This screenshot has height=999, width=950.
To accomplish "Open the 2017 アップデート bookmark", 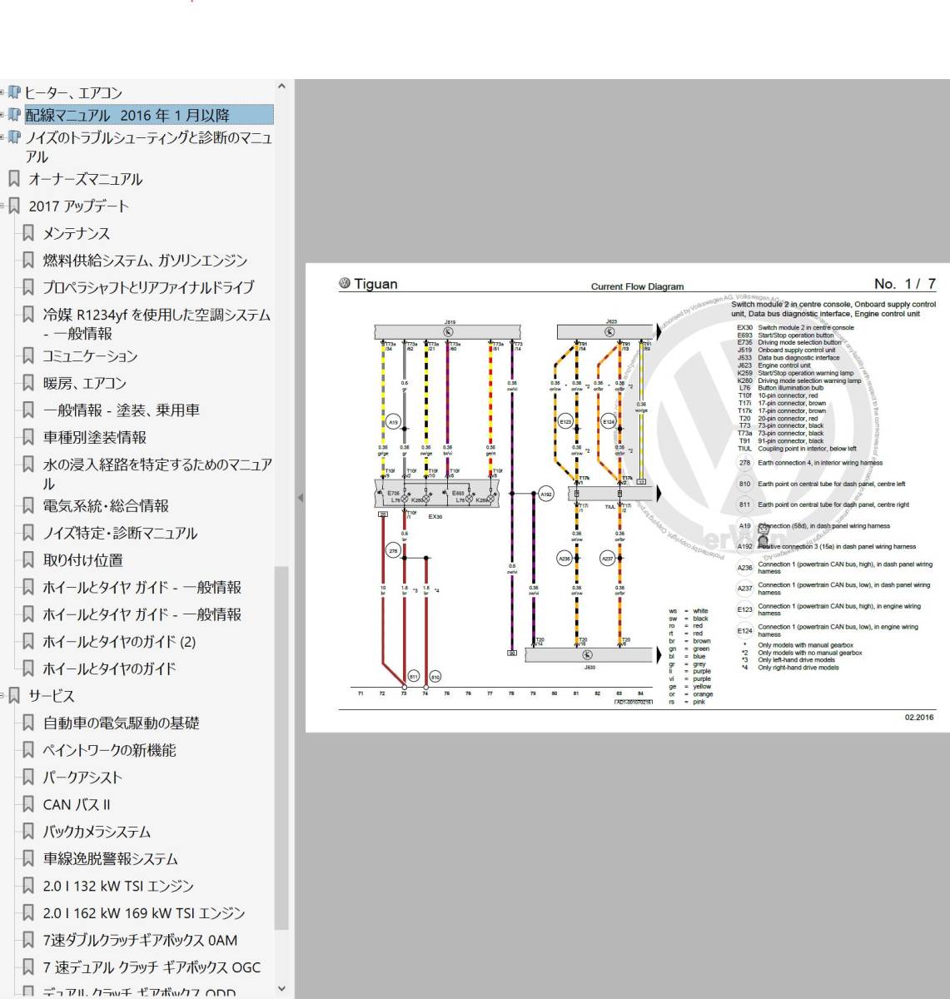I will 78,206.
